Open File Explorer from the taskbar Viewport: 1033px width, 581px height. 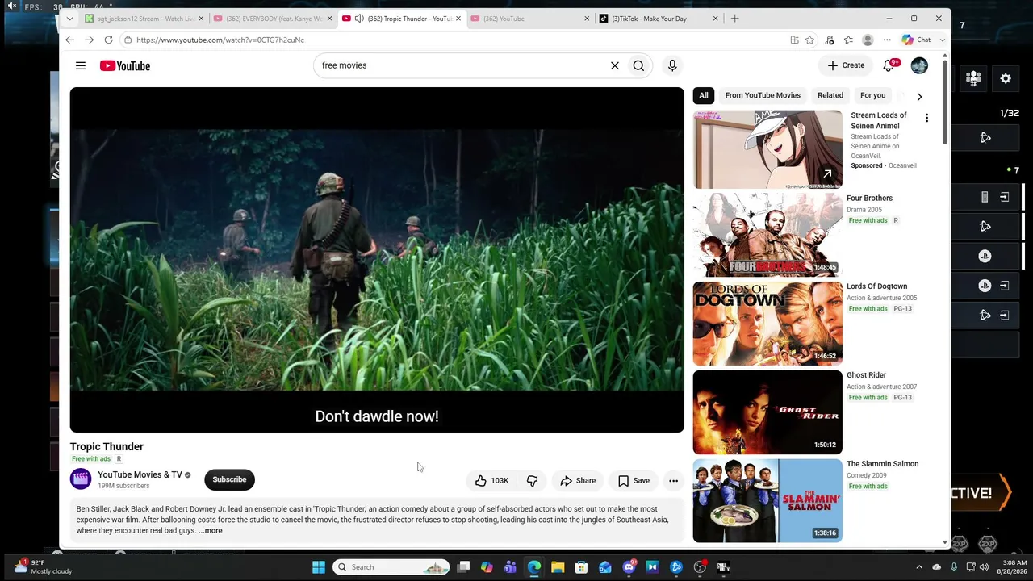point(558,567)
